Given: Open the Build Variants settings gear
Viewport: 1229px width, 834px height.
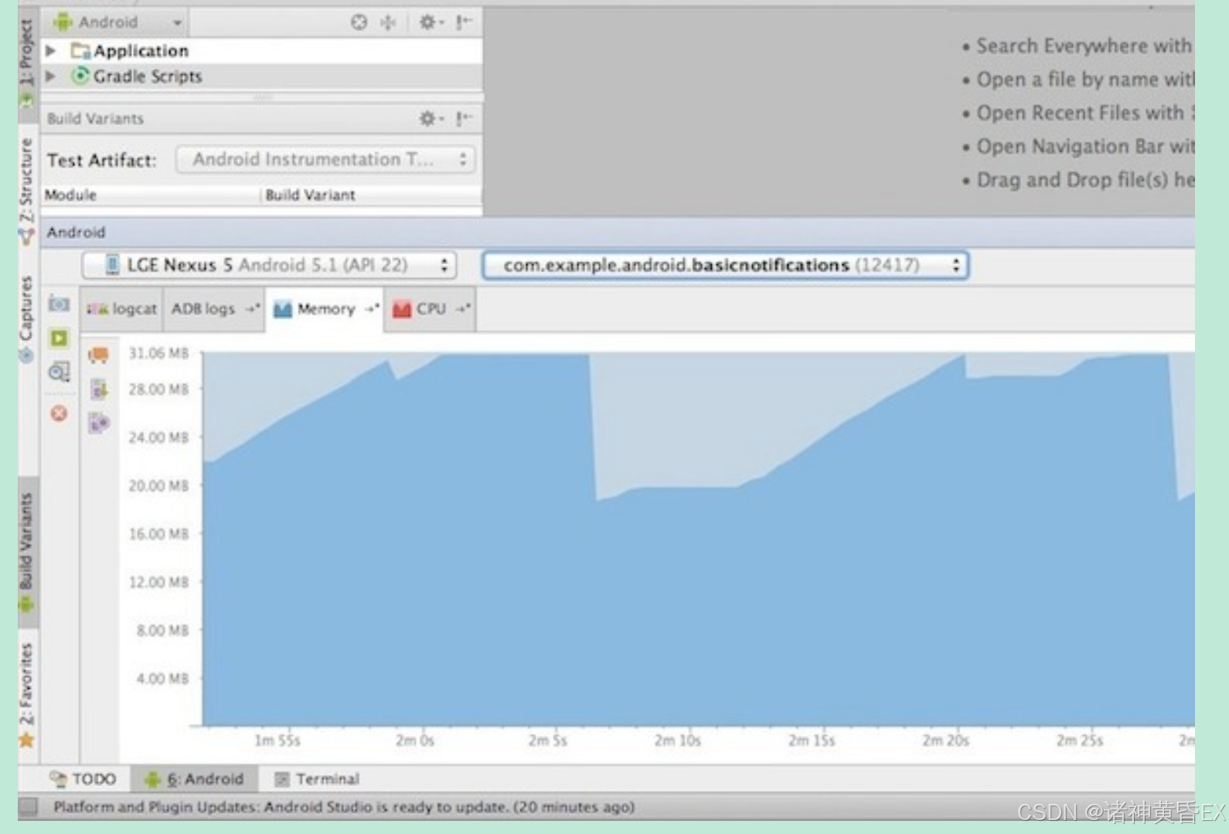Looking at the screenshot, I should click(x=430, y=118).
